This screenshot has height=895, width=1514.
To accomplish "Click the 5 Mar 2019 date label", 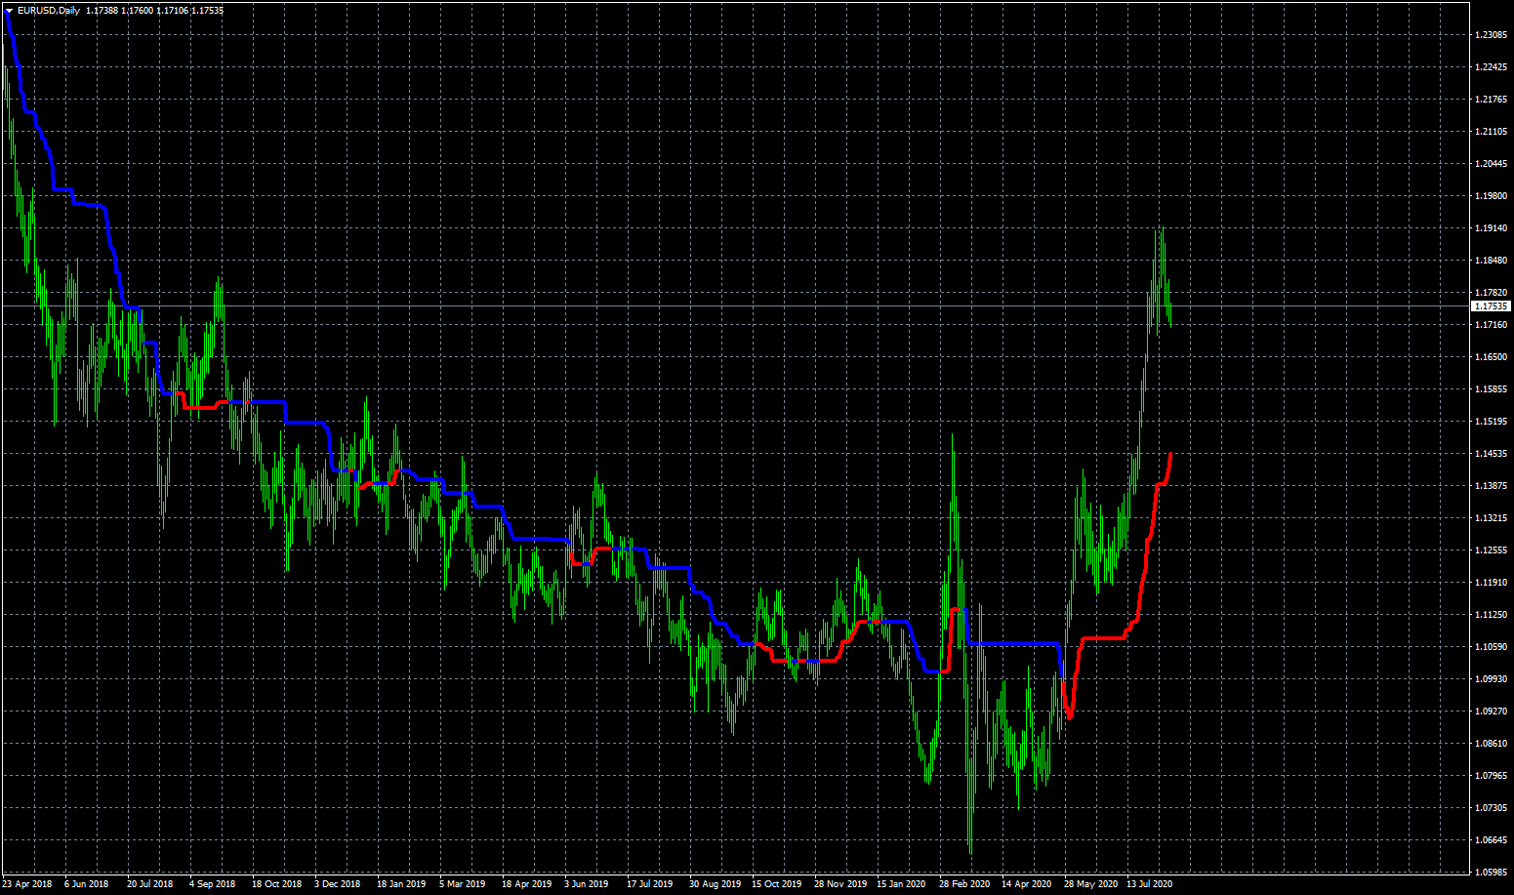I will 463,884.
